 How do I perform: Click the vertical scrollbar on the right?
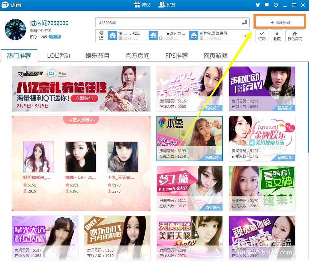point(308,108)
